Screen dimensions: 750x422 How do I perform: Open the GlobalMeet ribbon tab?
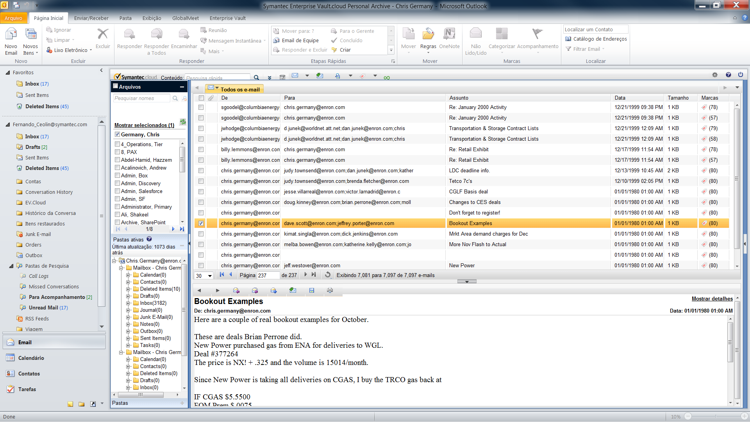click(x=186, y=18)
